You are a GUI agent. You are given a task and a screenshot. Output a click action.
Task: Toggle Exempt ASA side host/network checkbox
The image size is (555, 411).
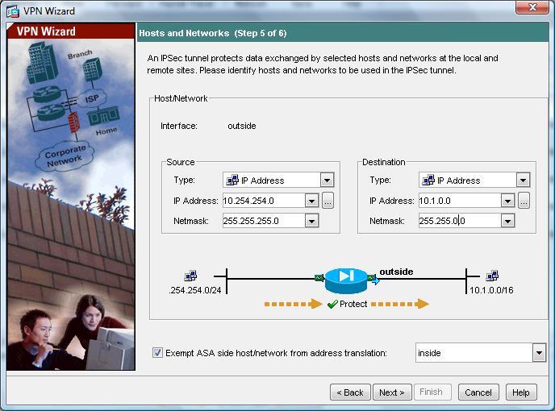(157, 353)
